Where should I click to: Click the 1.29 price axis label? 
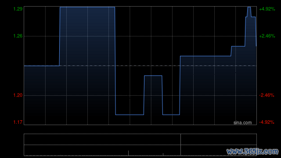pyautogui.click(x=18, y=9)
